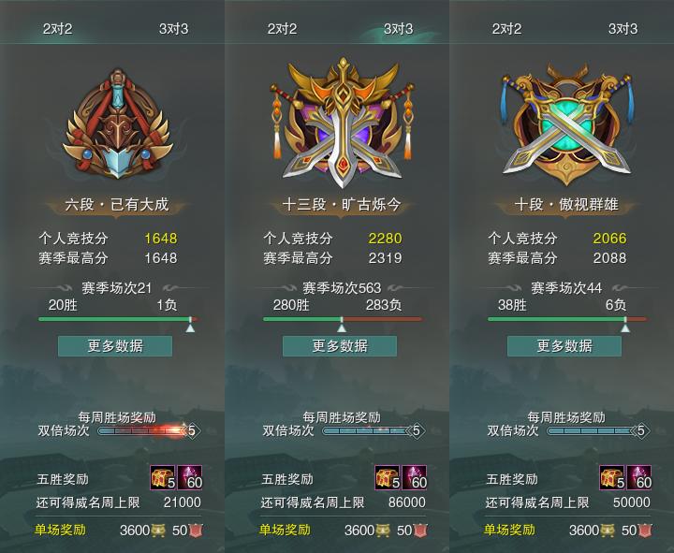Screen dimensions: 674x553
Task: Switch to 2对2 tab in left panel
Action: (57, 29)
